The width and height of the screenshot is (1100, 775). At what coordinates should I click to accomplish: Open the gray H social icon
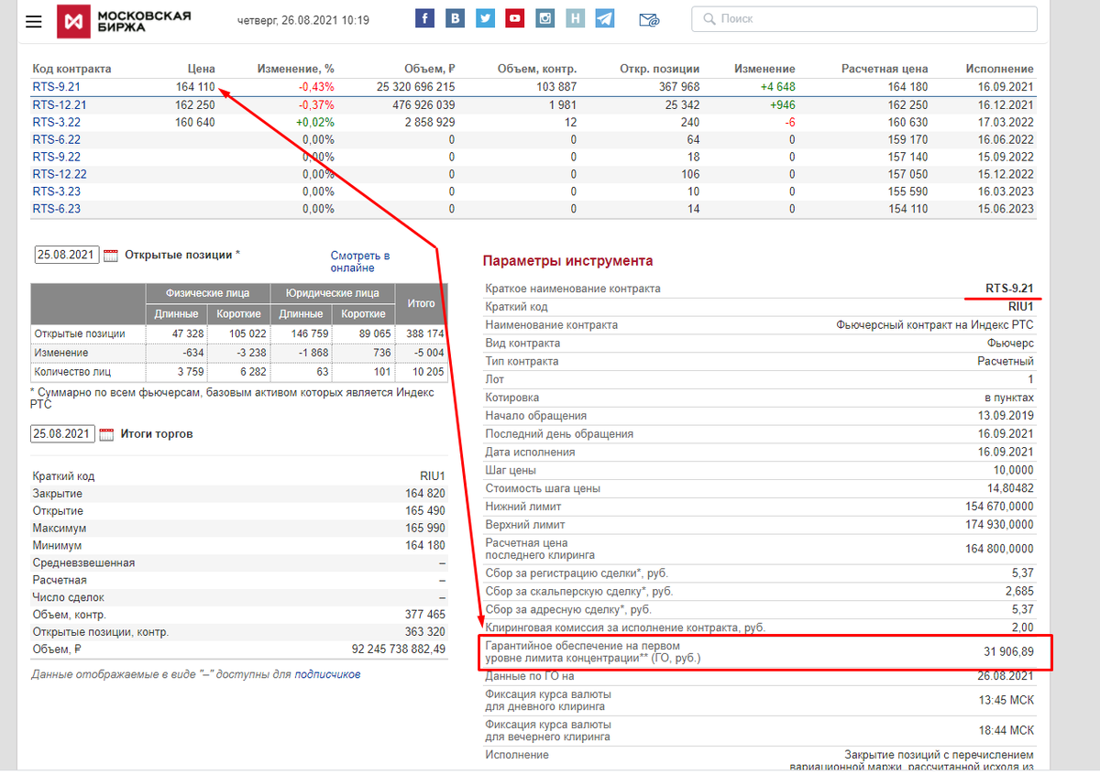(575, 18)
